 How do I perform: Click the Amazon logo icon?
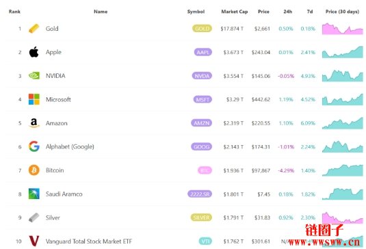[x=34, y=122]
